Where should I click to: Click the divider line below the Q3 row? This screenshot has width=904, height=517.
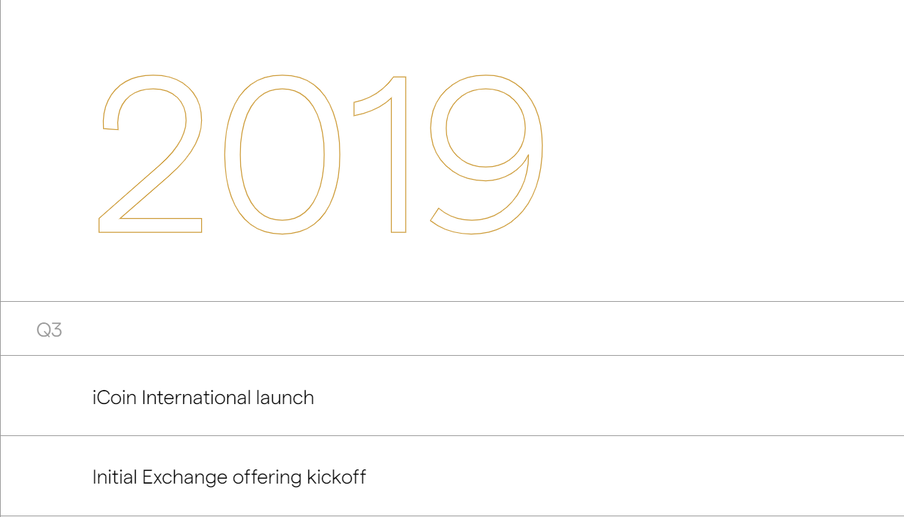click(x=452, y=355)
